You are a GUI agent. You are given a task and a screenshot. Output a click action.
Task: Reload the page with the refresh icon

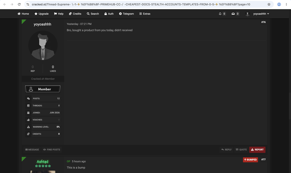(19, 4)
